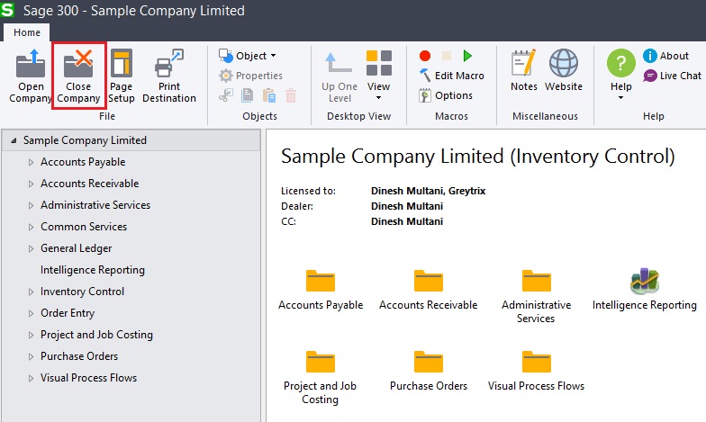Run a macro with the green play button
The width and height of the screenshot is (706, 422).
click(x=467, y=56)
